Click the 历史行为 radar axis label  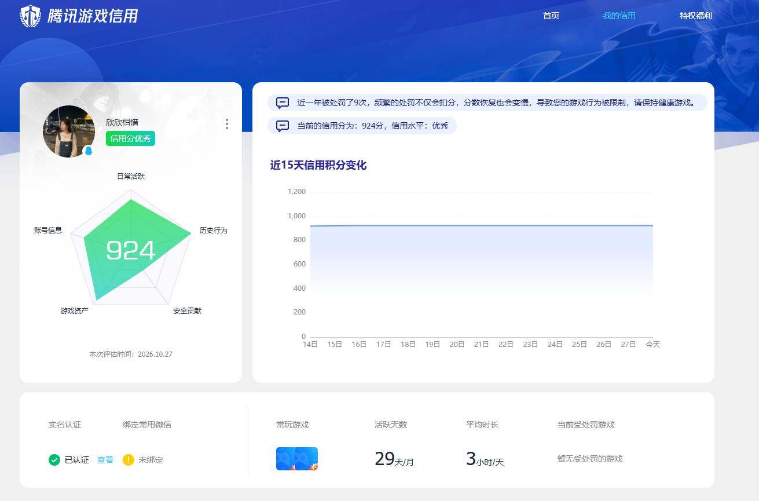[x=214, y=231]
